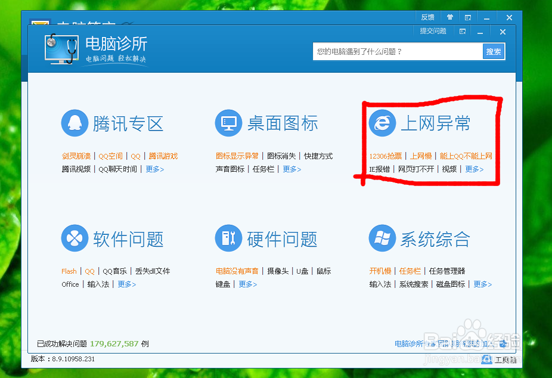This screenshot has width=552, height=378.
Task: Open the 电脑没有声音 link
Action: (x=237, y=271)
